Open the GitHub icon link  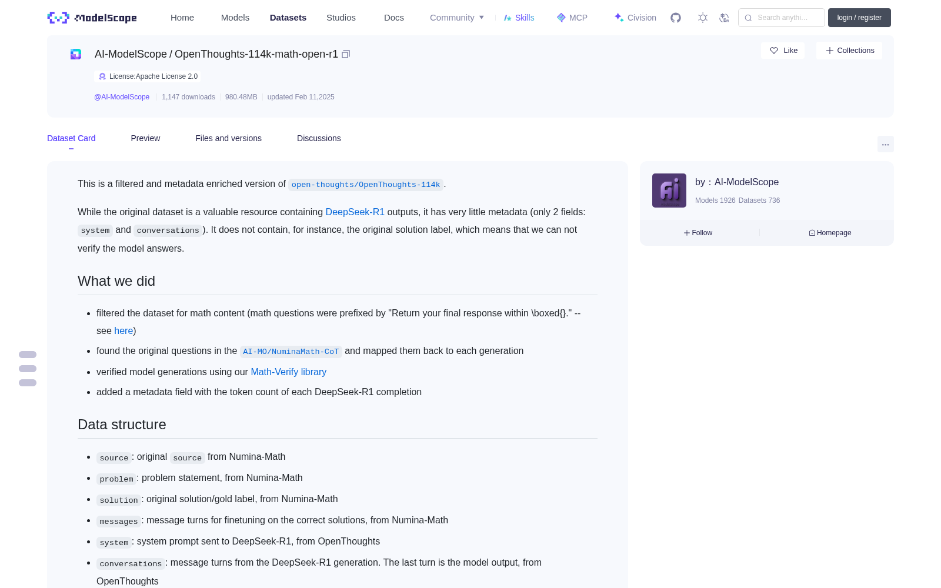point(676,18)
